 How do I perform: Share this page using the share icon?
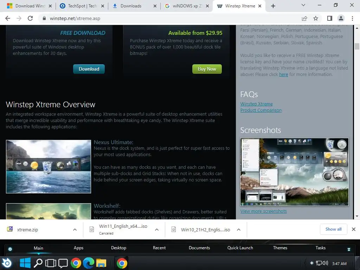pyautogui.click(x=304, y=18)
